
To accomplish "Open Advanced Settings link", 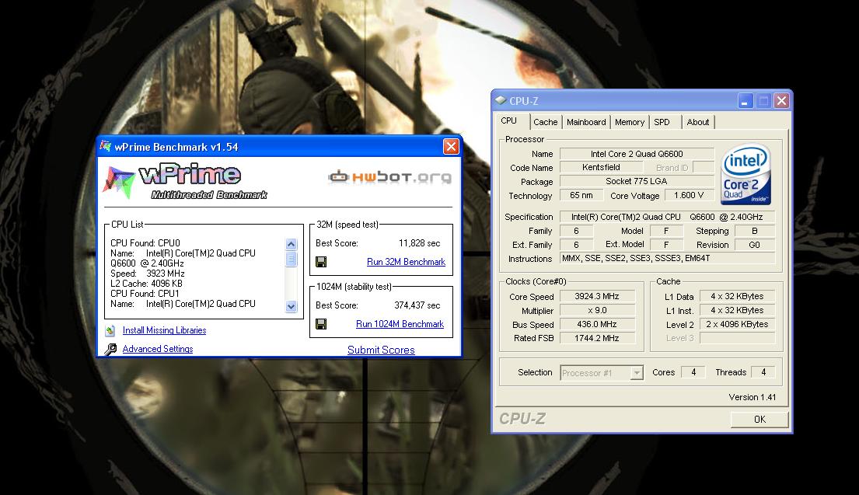I will pos(158,349).
